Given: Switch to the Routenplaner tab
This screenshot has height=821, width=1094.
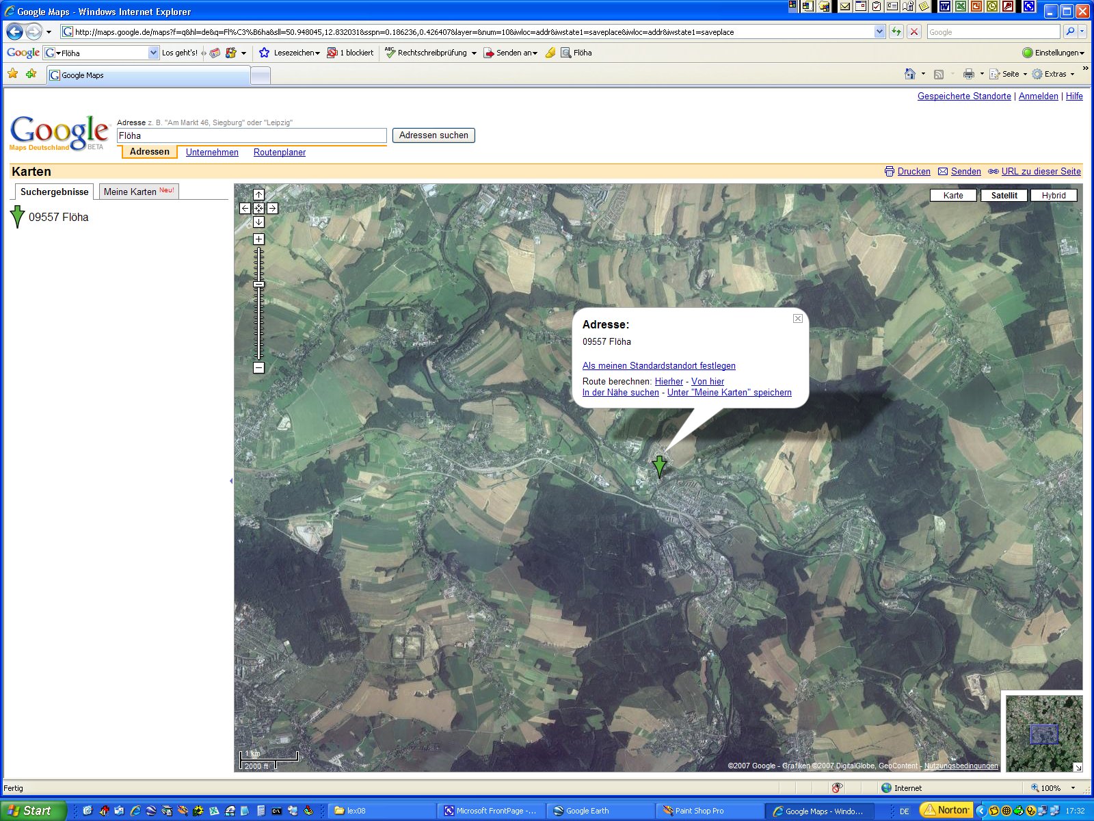Looking at the screenshot, I should [280, 153].
